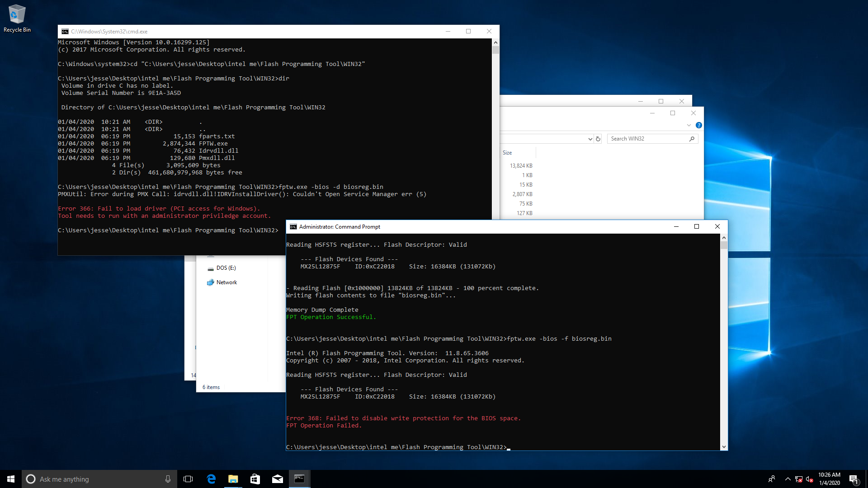868x488 pixels.
Task: Click the 1 KB size entry
Action: (527, 175)
